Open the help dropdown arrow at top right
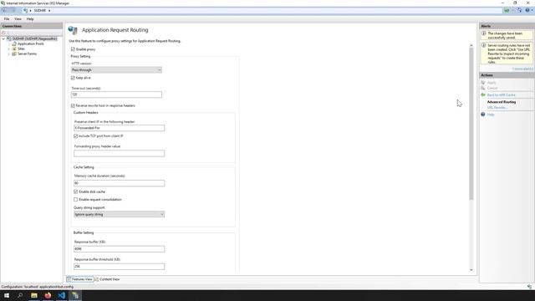This screenshot has height=301, width=535. click(532, 11)
